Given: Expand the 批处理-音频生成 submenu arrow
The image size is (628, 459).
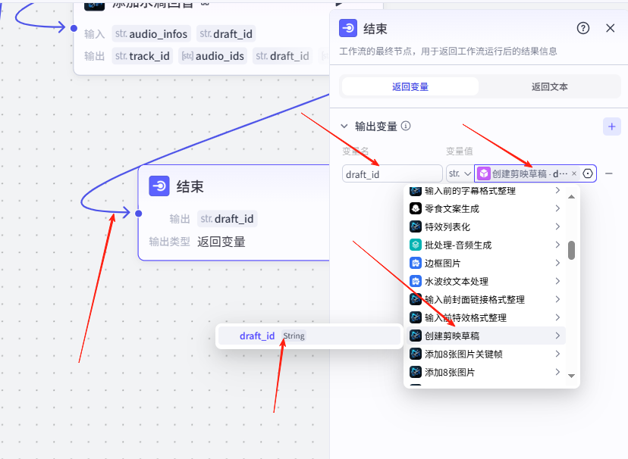Looking at the screenshot, I should (x=557, y=245).
